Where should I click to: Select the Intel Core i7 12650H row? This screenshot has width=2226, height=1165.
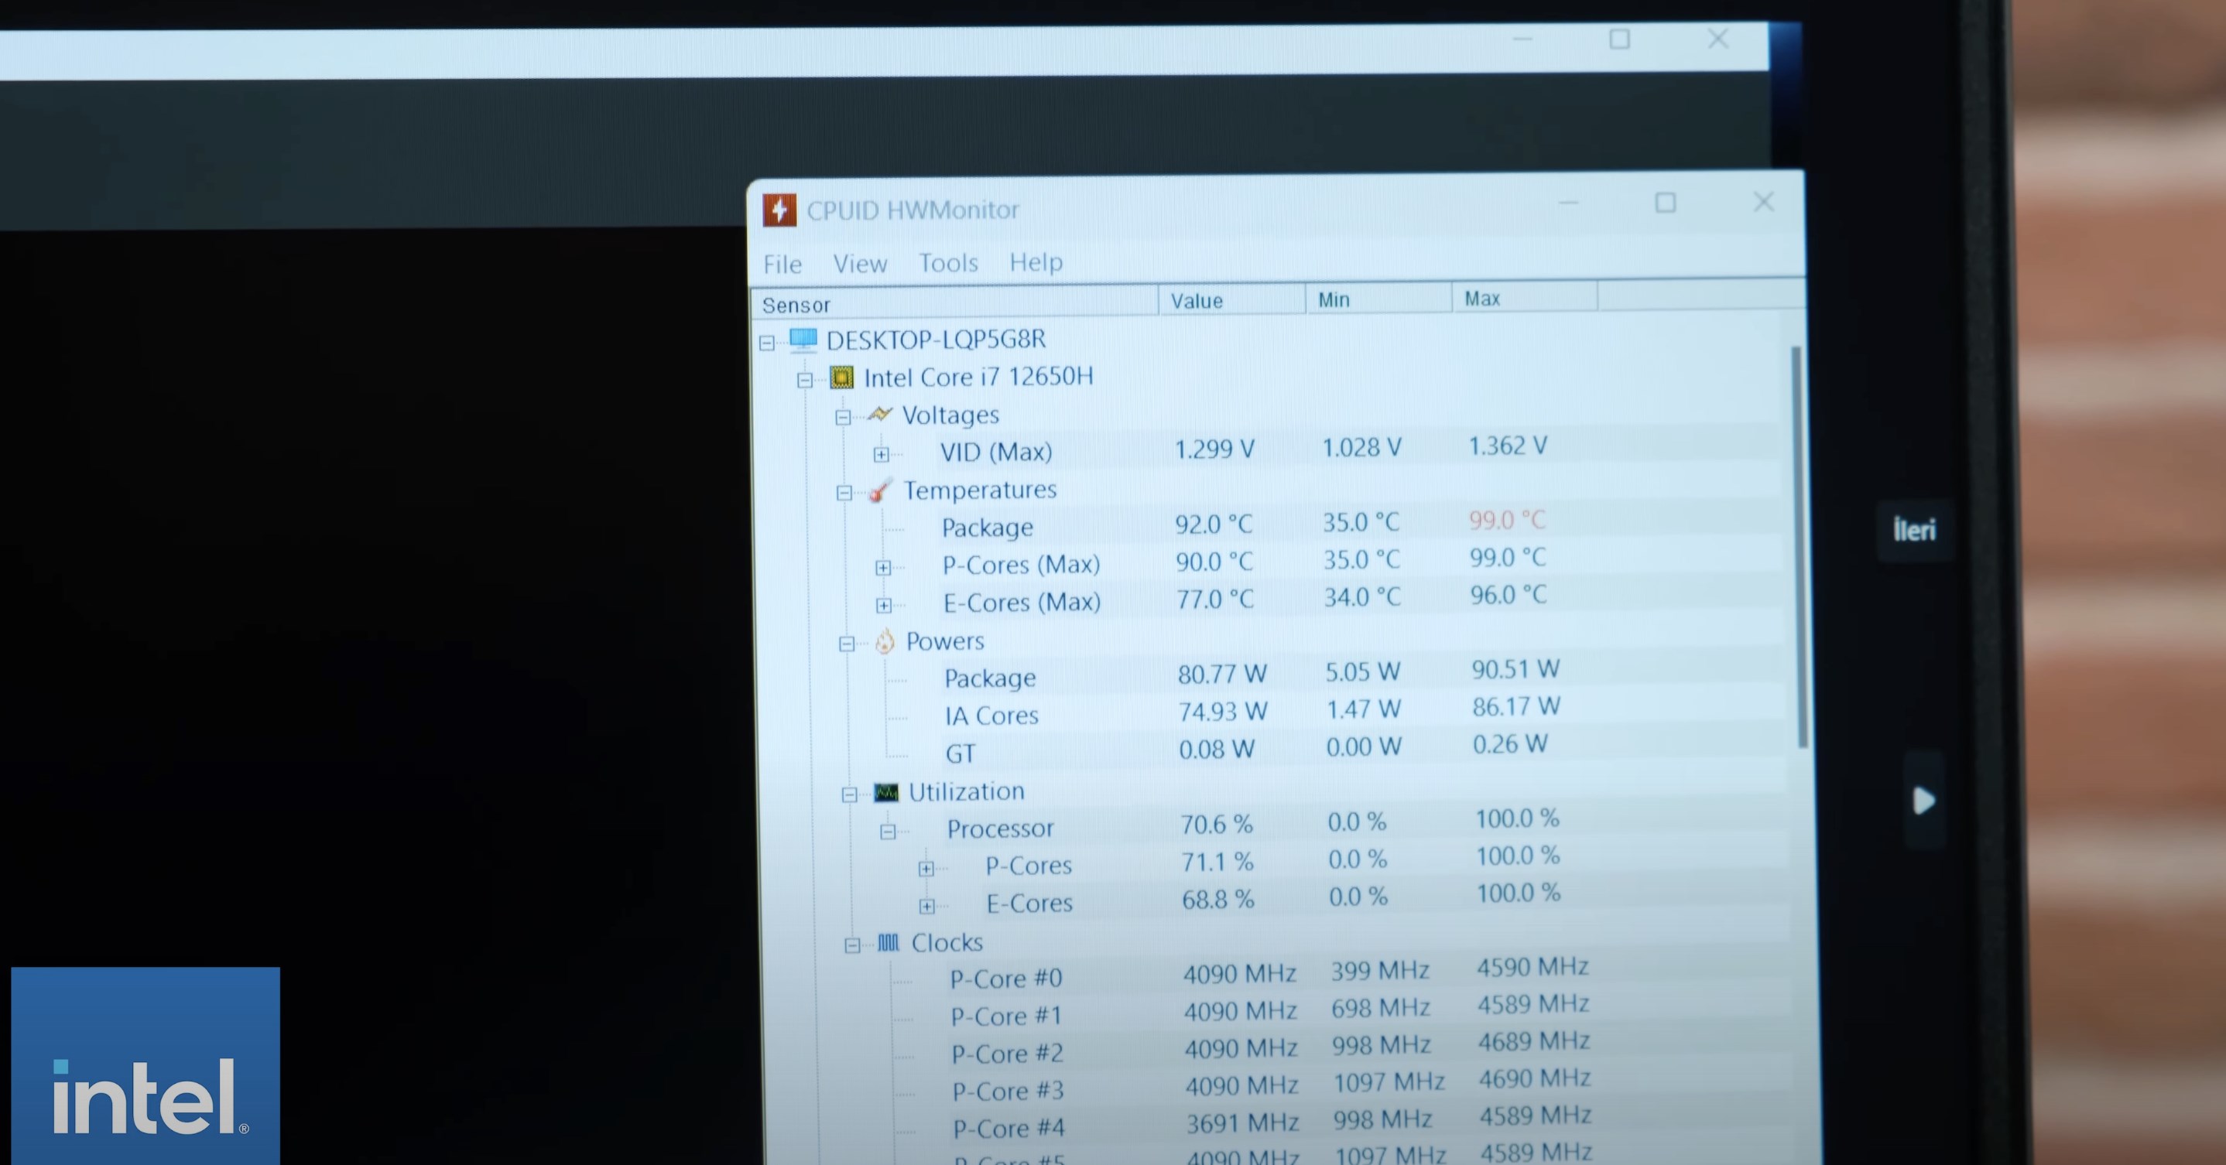coord(978,378)
